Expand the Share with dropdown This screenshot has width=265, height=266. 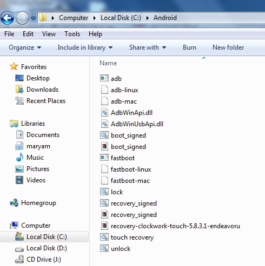[x=148, y=47]
